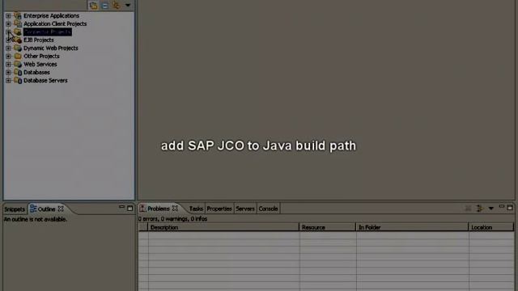
Task: Select Dynamic Web Projects tree item
Action: point(51,48)
